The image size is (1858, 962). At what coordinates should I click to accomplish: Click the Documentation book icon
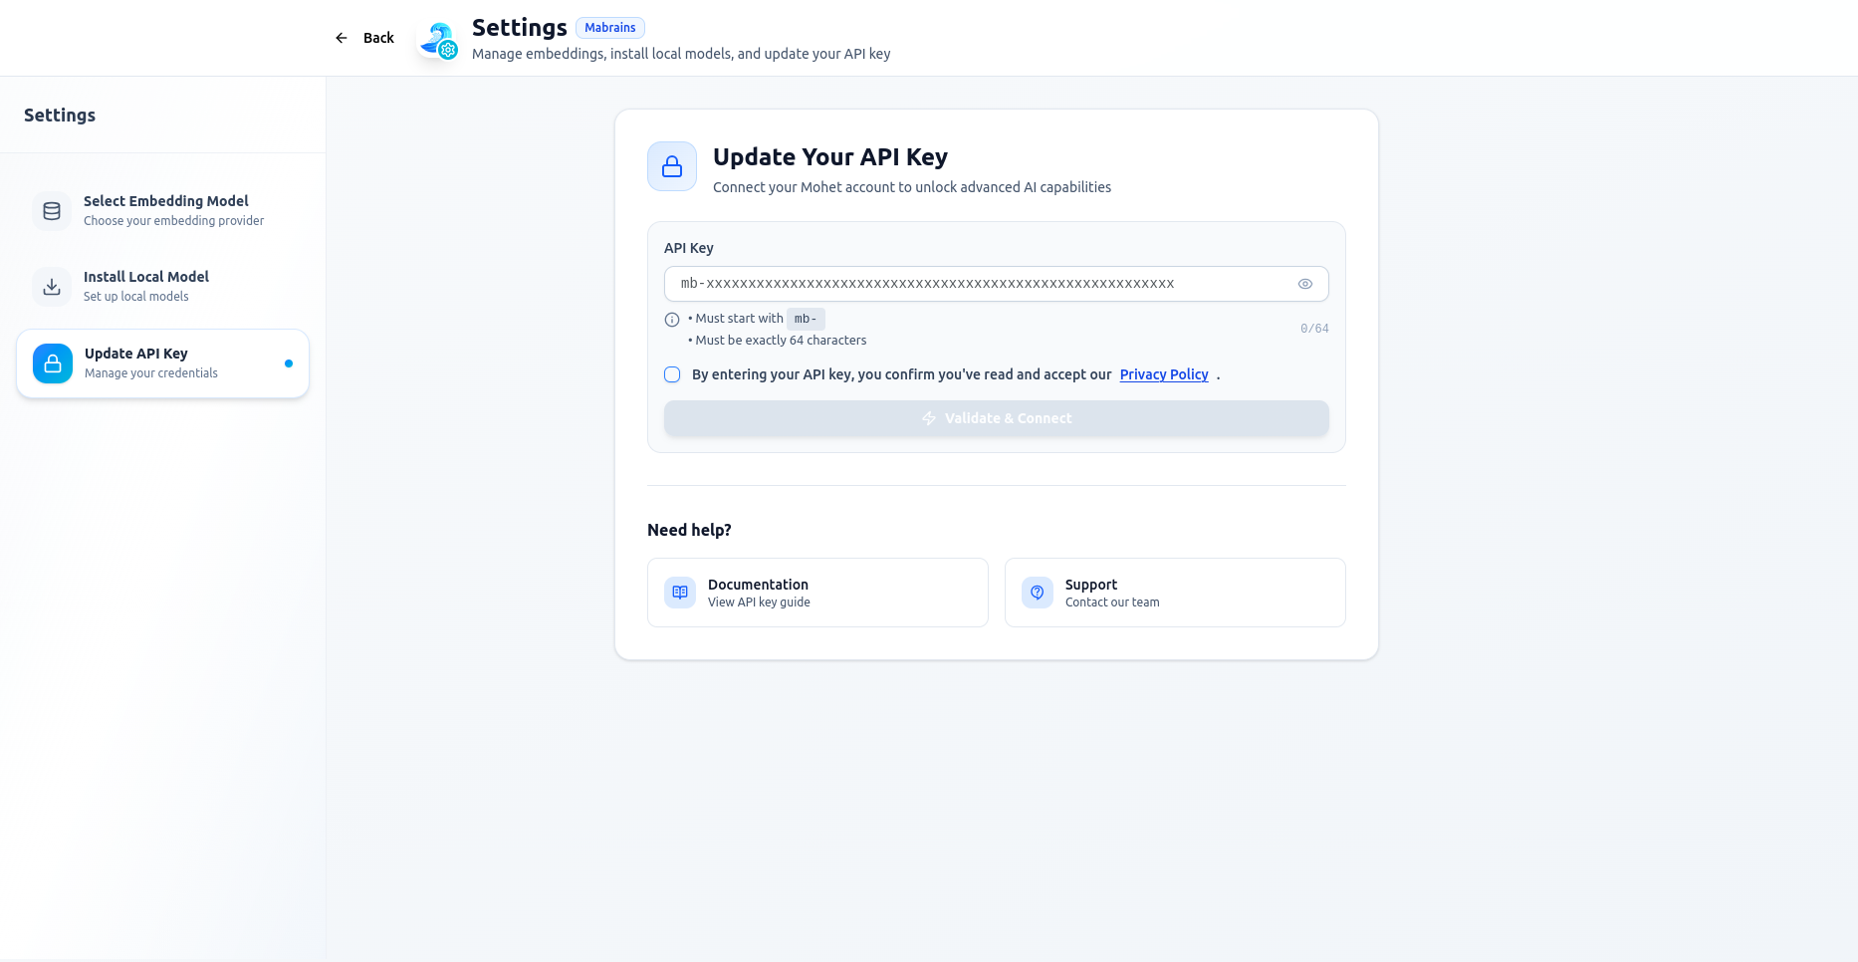point(679,592)
